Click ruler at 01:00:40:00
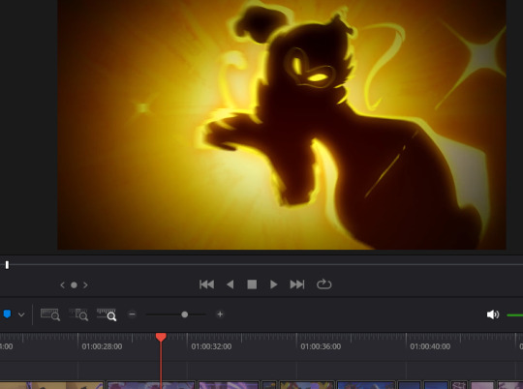Screen dimensions: 523x389 tap(430, 346)
